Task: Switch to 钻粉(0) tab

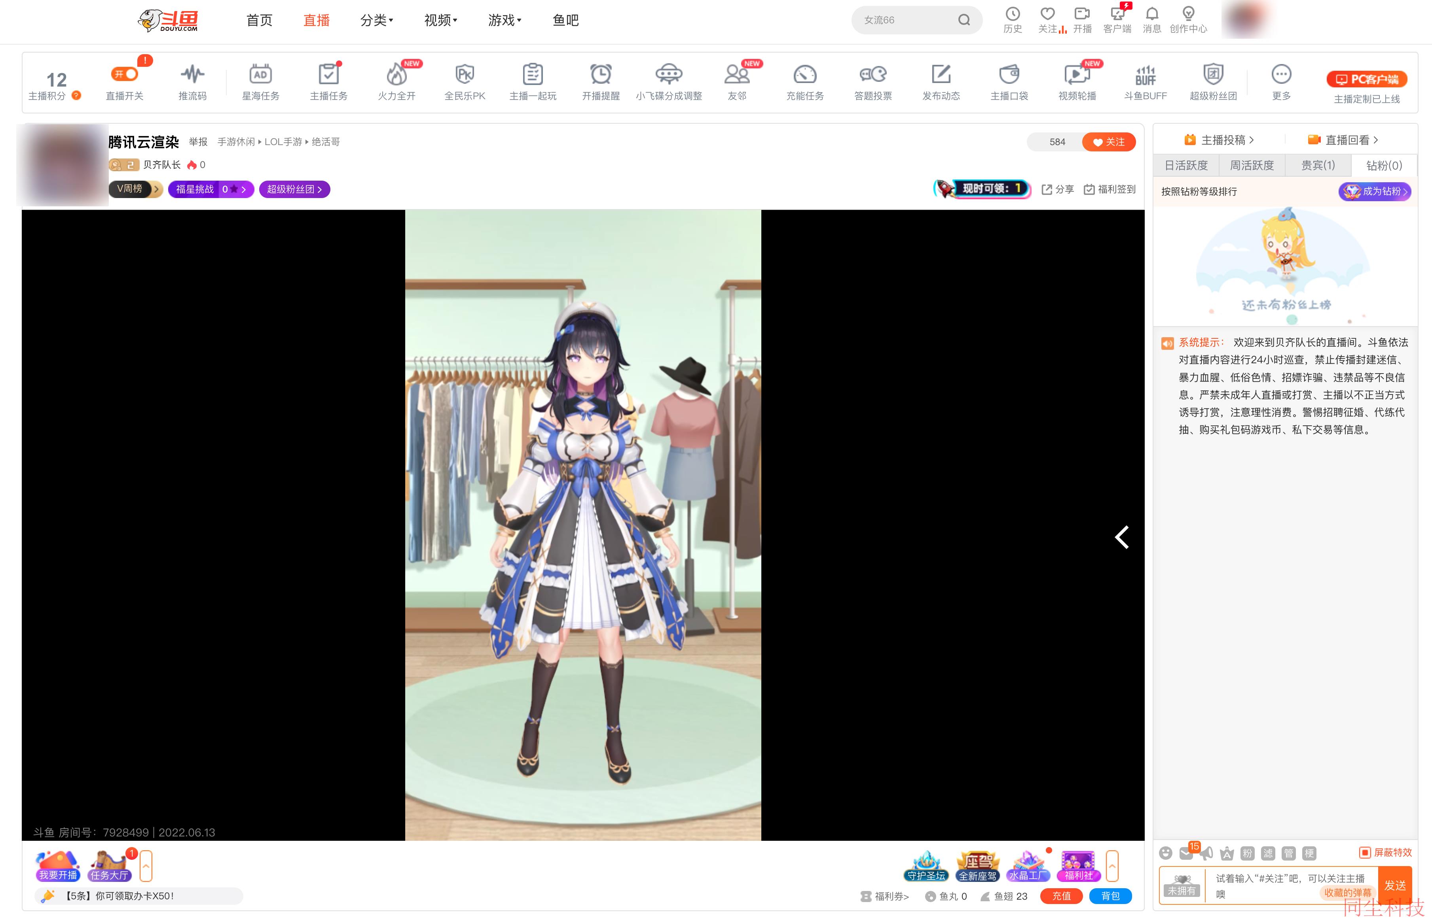Action: pos(1384,165)
